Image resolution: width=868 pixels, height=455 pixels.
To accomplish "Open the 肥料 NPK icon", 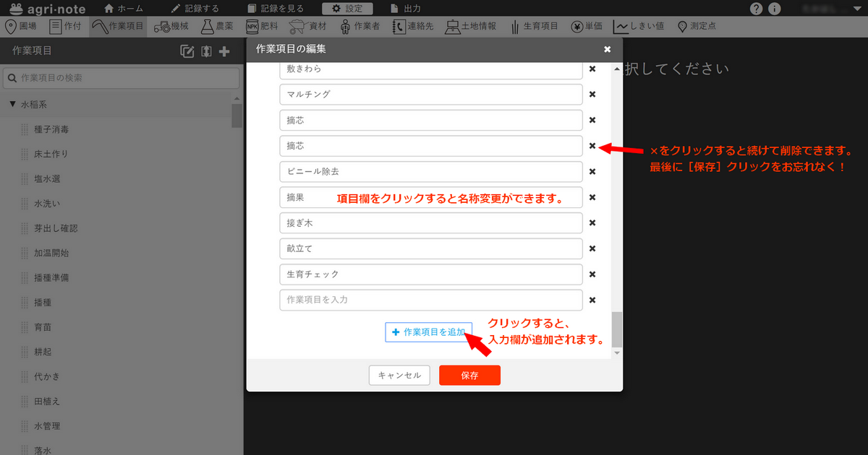I will pos(252,27).
